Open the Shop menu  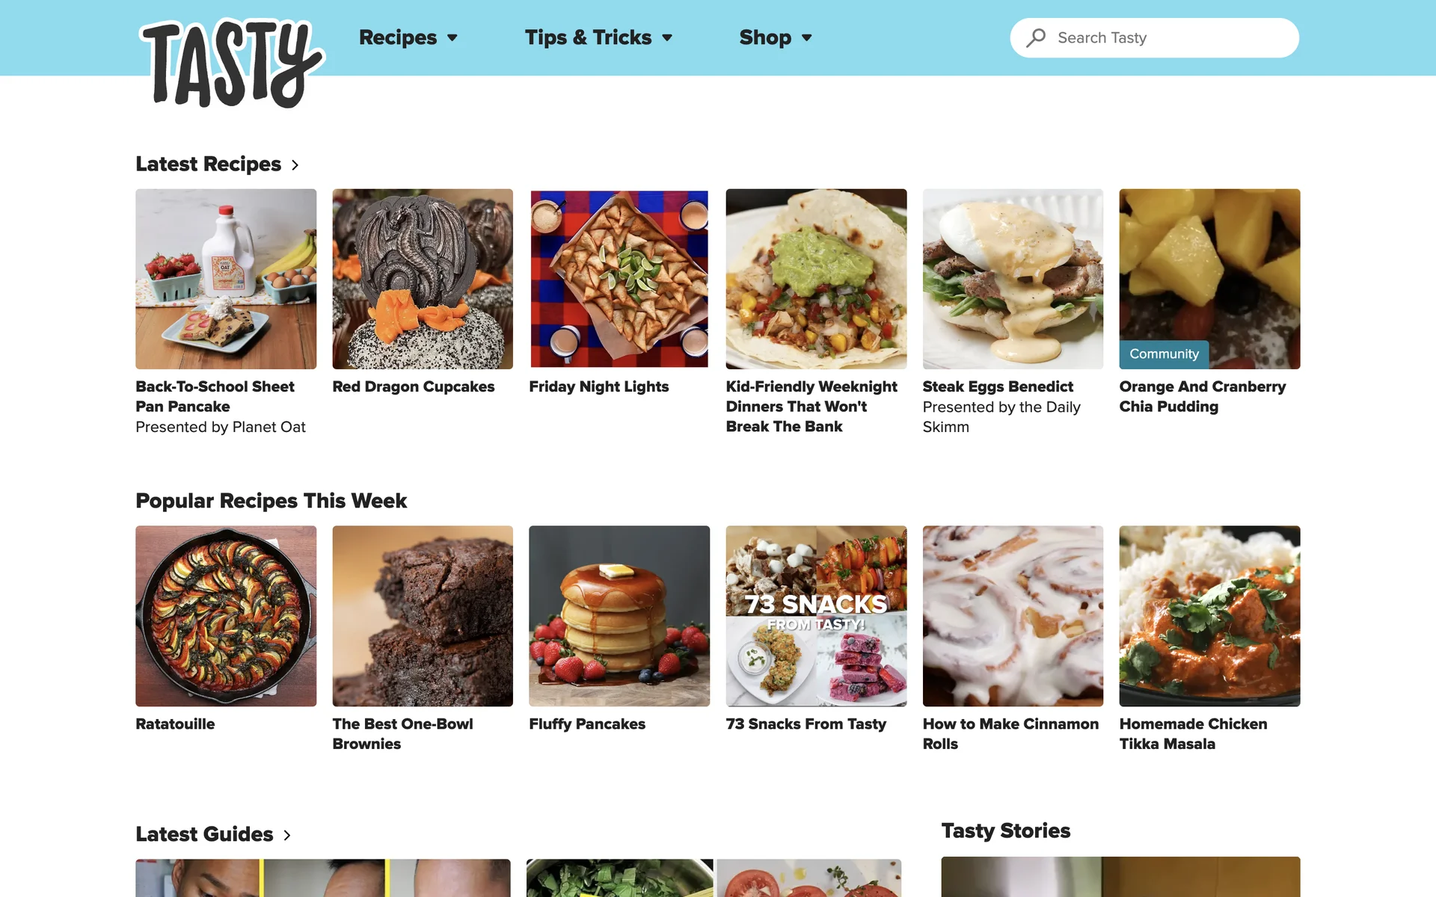coord(765,37)
